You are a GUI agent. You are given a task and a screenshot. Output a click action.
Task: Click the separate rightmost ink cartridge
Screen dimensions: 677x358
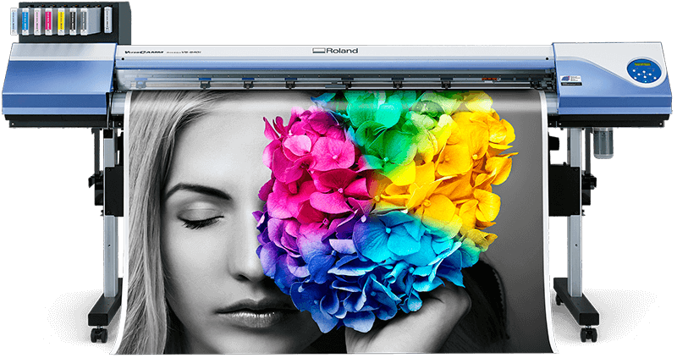pyautogui.click(x=106, y=23)
